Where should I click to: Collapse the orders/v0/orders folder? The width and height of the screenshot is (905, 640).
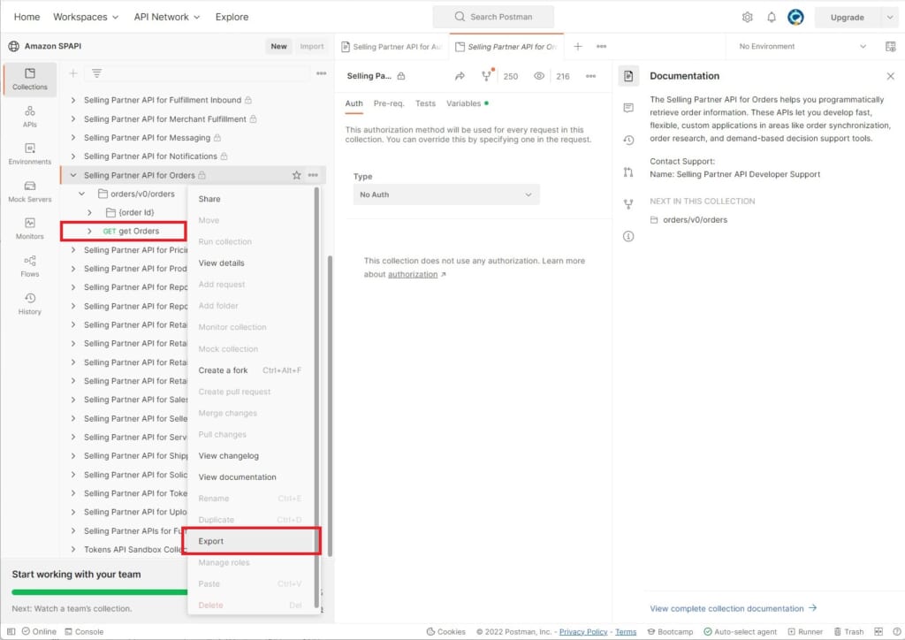(82, 194)
